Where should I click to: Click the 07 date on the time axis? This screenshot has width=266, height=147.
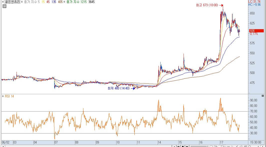click(x=56, y=143)
